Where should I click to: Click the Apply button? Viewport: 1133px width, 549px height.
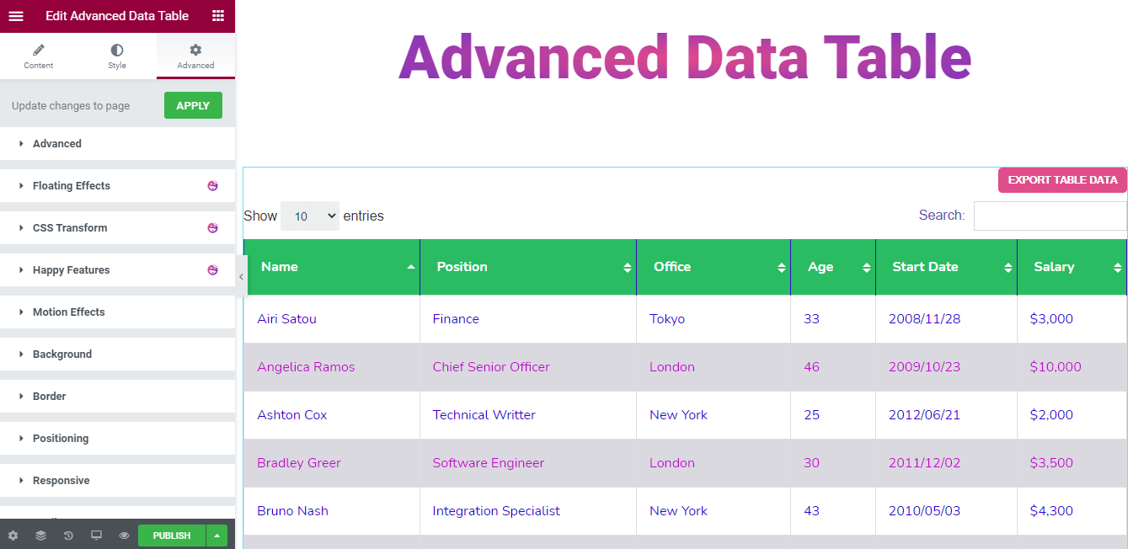(x=193, y=105)
